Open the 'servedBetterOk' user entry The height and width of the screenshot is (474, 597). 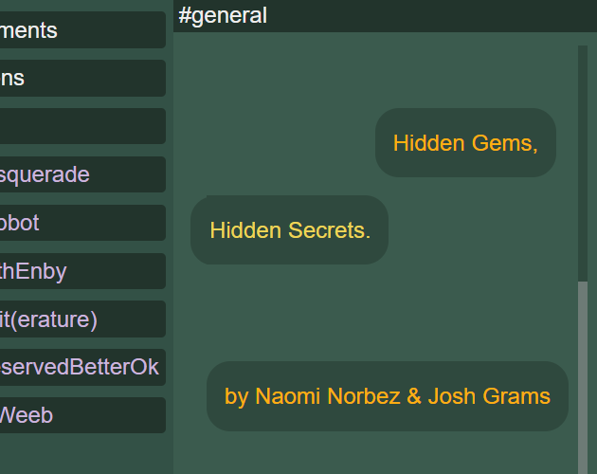(82, 367)
